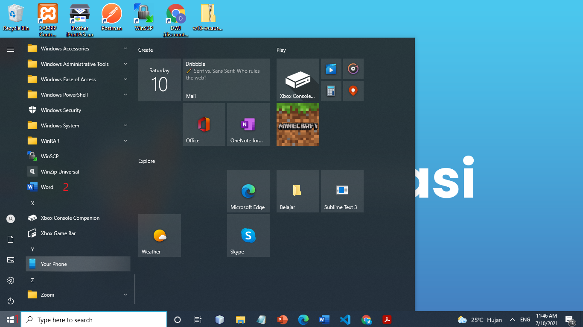This screenshot has height=327, width=583.
Task: Open Task View on the taskbar
Action: click(x=198, y=320)
